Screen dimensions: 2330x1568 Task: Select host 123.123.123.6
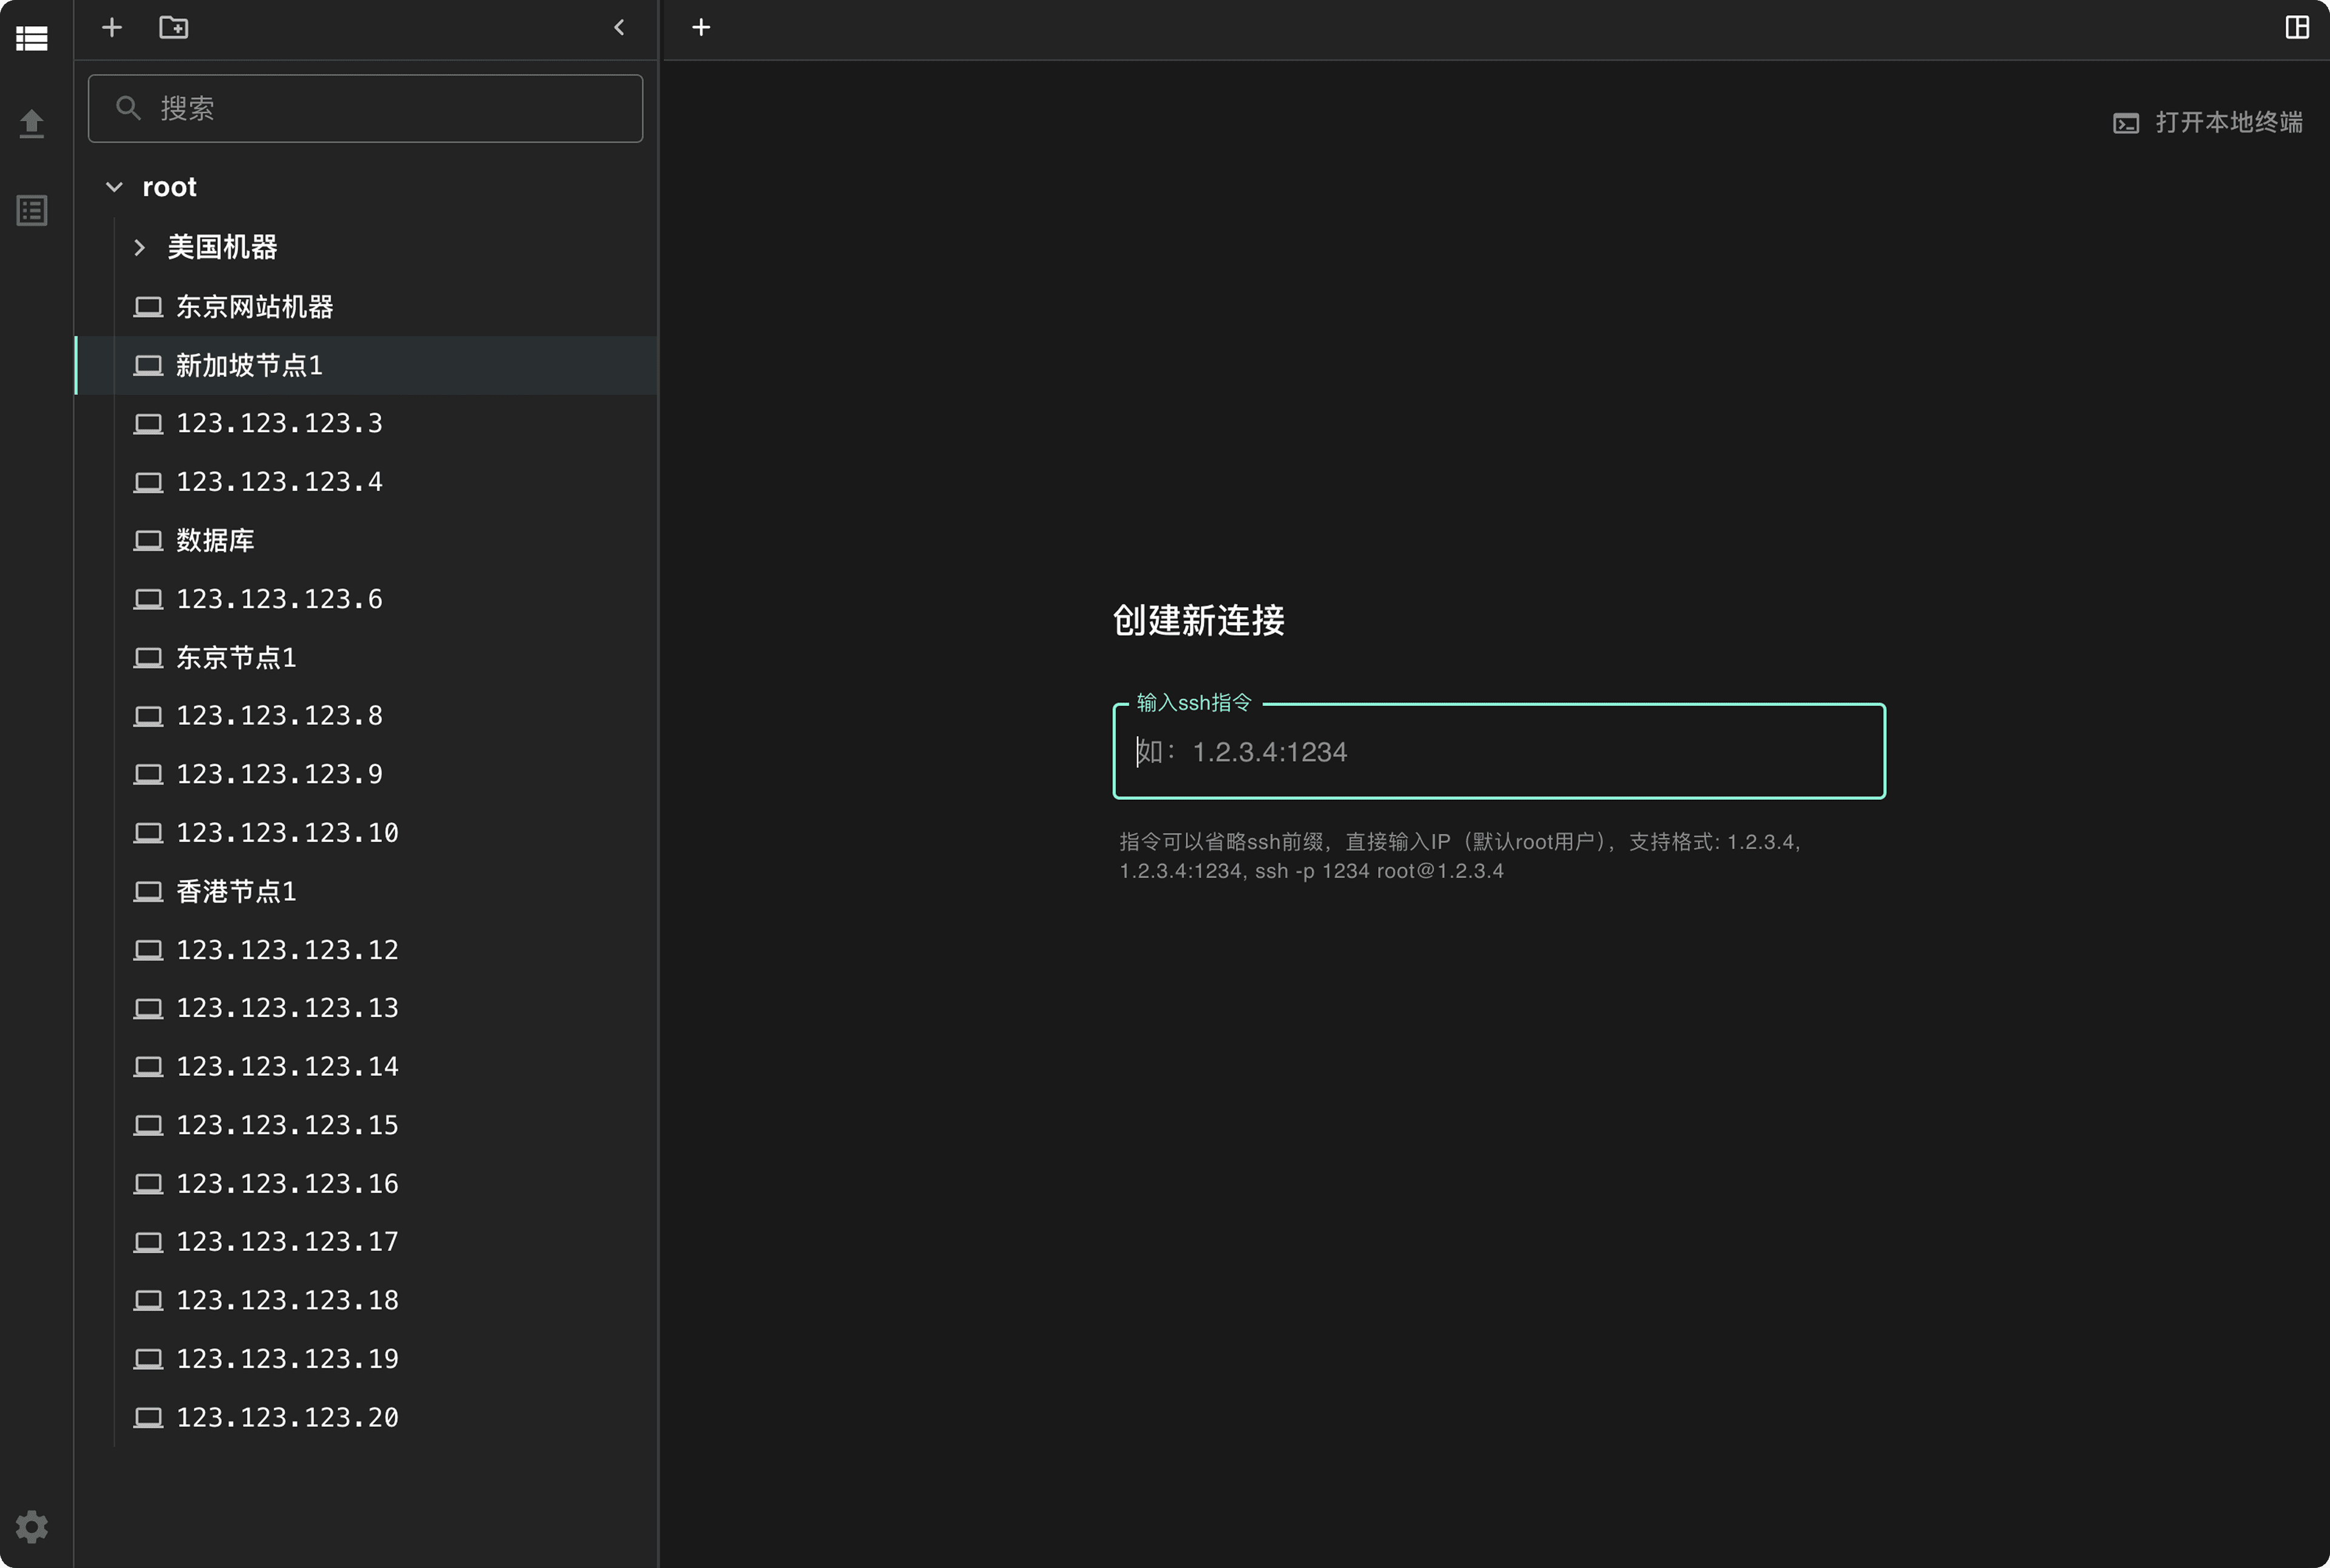[x=366, y=599]
